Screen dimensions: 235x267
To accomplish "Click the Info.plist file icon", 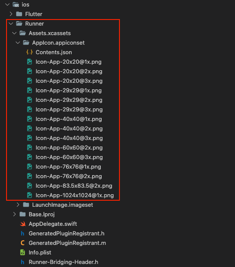I will [23, 252].
